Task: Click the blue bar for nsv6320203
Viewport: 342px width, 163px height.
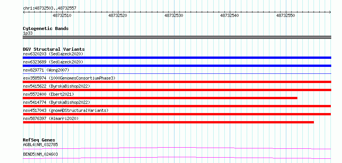Action: coord(177,58)
